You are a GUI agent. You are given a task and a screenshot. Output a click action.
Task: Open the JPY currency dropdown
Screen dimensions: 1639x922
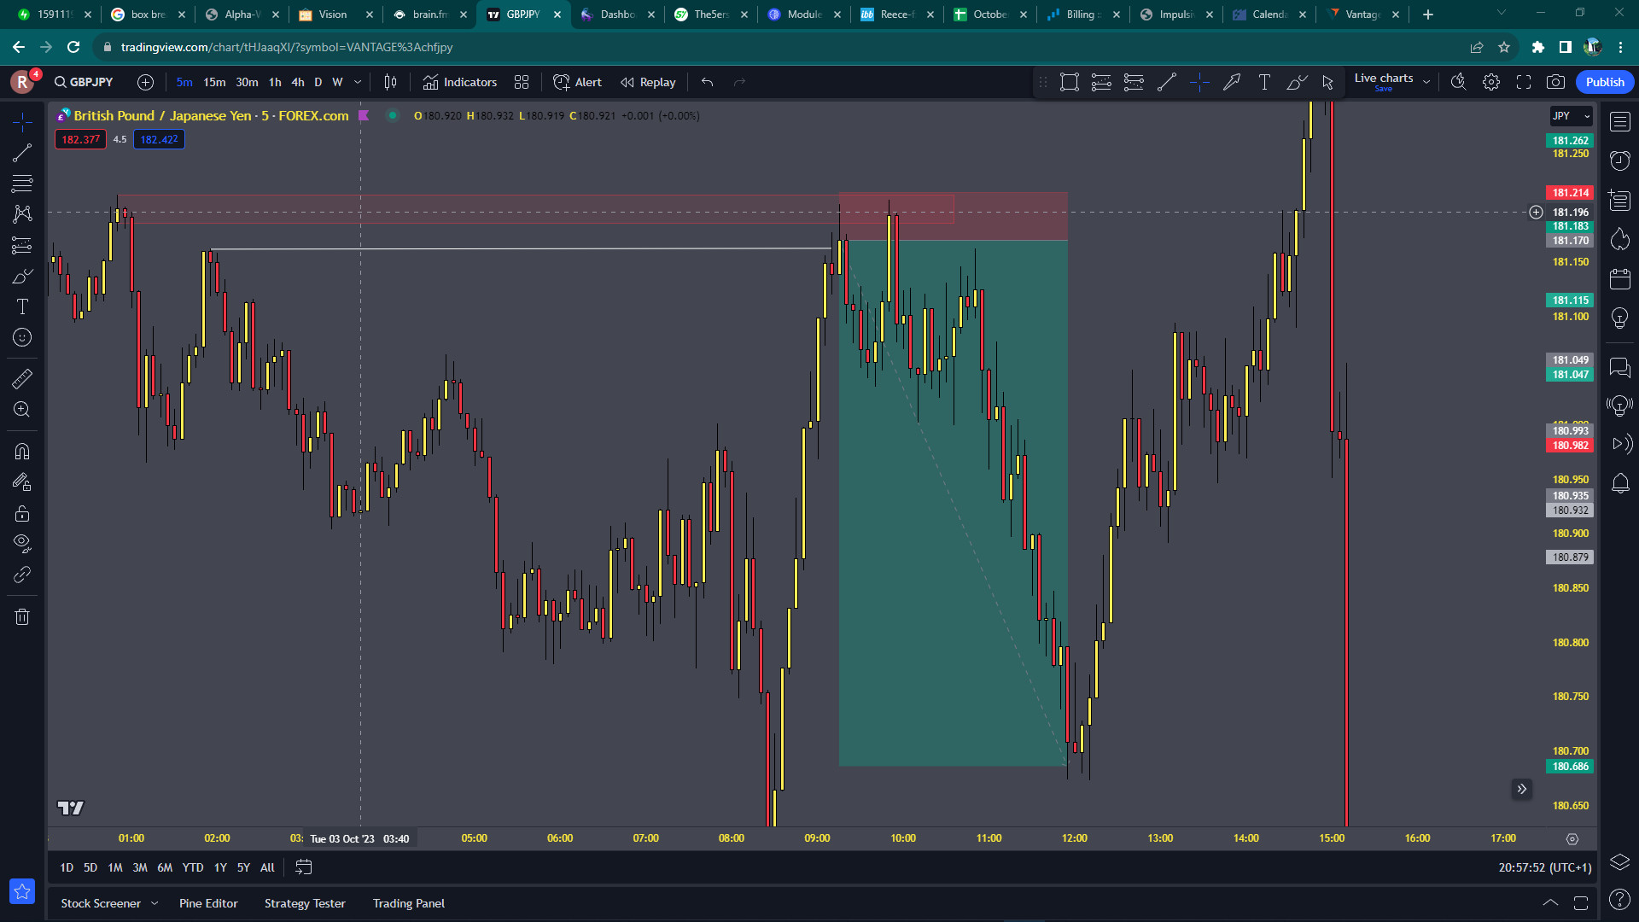pos(1571,116)
